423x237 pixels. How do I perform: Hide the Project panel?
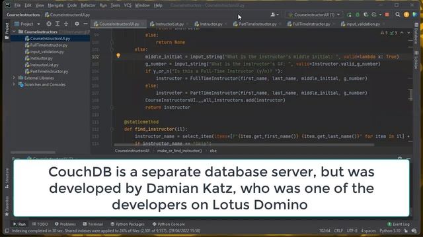[x=85, y=24]
